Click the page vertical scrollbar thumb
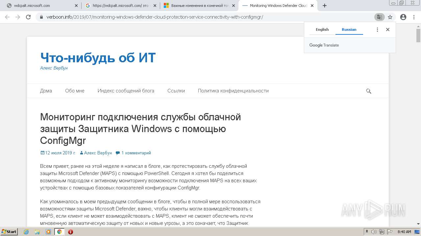The width and height of the screenshot is (421, 236). click(418, 35)
